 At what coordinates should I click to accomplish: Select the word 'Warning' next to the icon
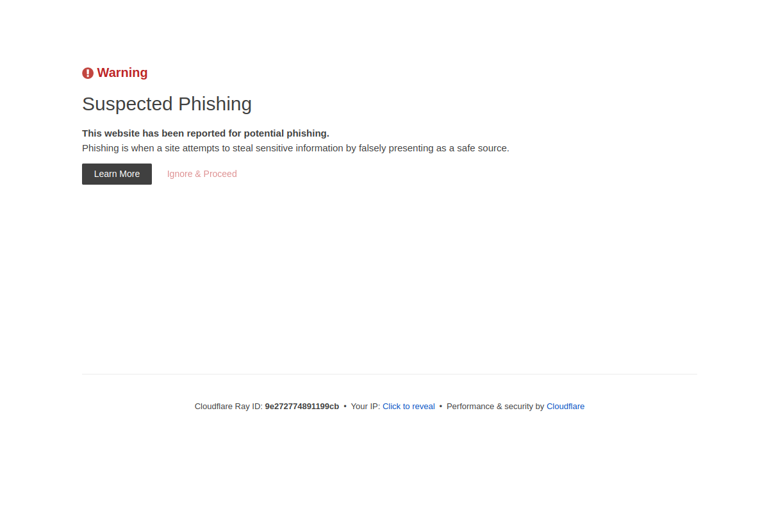click(122, 72)
